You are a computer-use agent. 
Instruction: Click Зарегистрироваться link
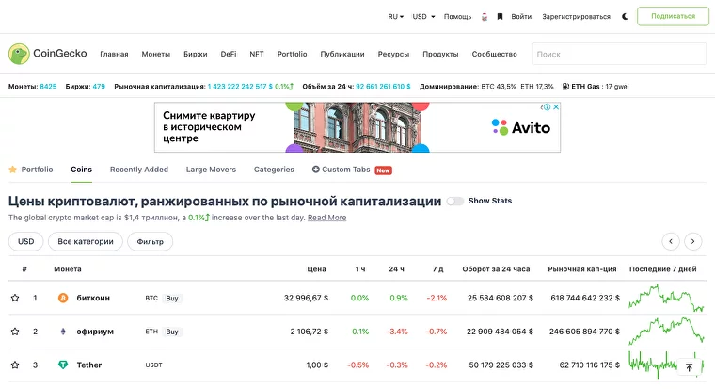click(x=576, y=16)
